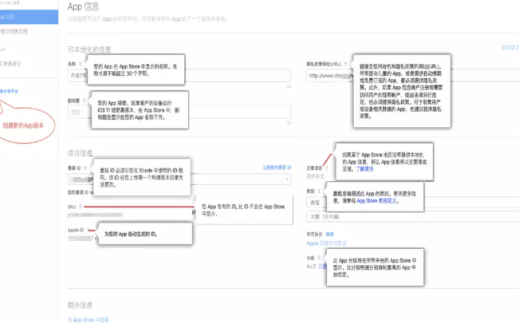Click the help icon next to 类别
This screenshot has height=332, width=519.
coord(319,192)
